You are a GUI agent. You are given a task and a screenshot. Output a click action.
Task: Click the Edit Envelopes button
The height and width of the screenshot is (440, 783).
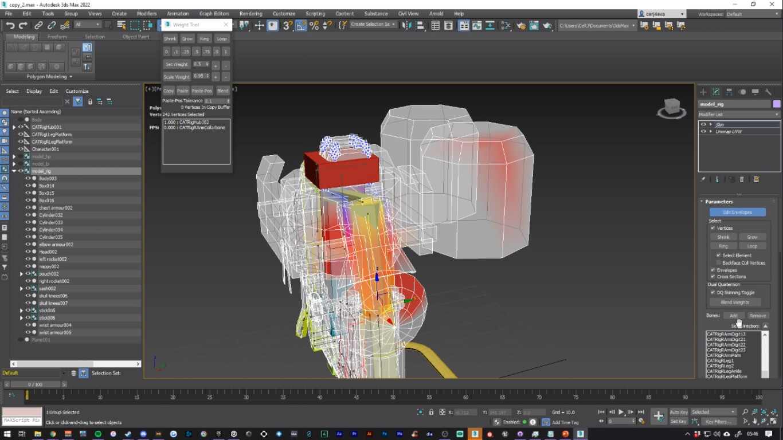click(x=738, y=212)
